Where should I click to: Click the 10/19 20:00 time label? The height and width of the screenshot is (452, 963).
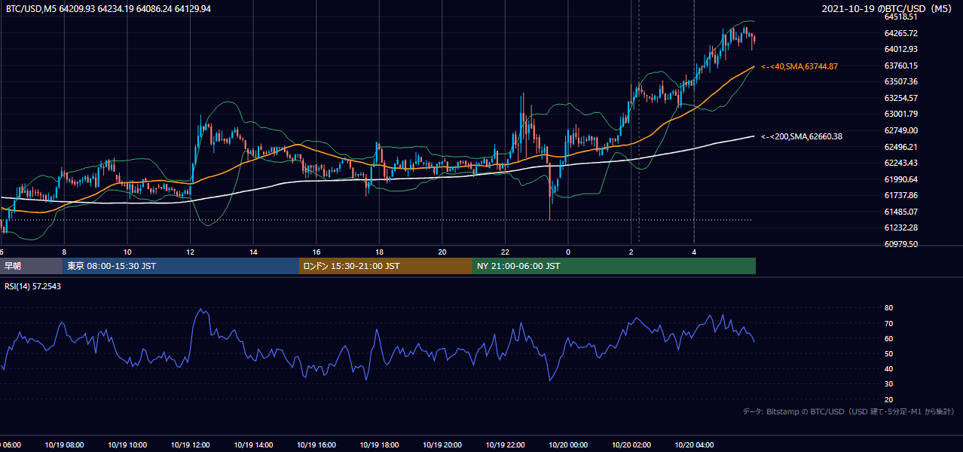442,445
